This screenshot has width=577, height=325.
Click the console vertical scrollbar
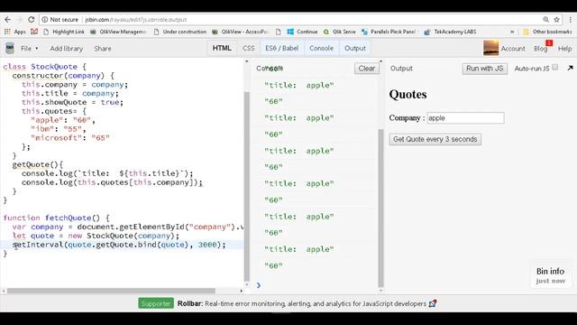tap(380, 208)
